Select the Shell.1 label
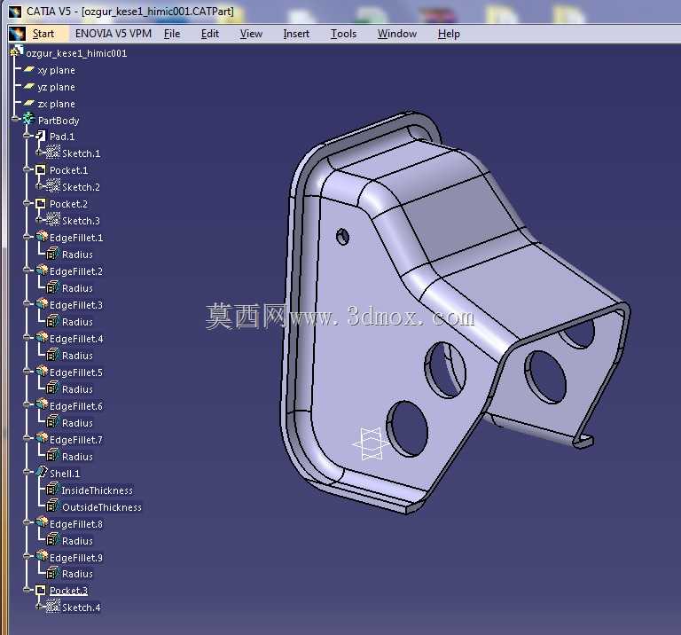Screen dimensions: 681x635 [65, 474]
